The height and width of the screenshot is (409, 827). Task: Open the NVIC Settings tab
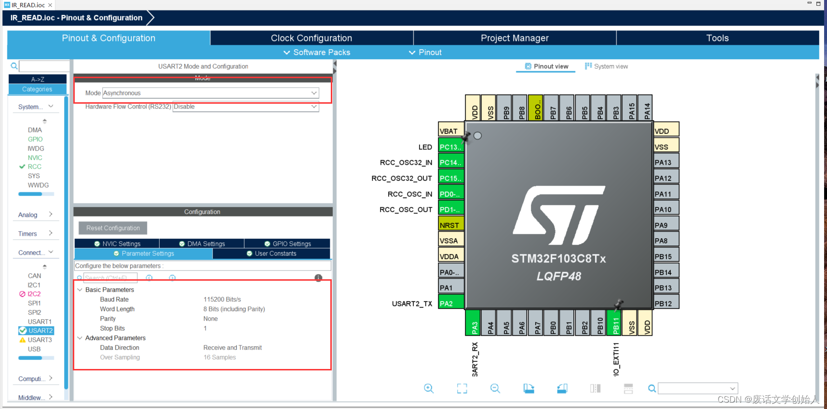(117, 244)
